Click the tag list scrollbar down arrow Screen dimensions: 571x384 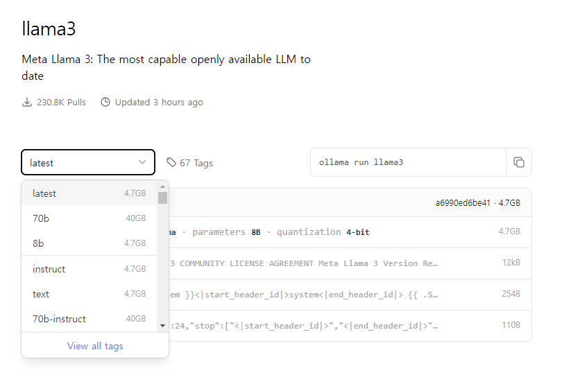pyautogui.click(x=163, y=326)
